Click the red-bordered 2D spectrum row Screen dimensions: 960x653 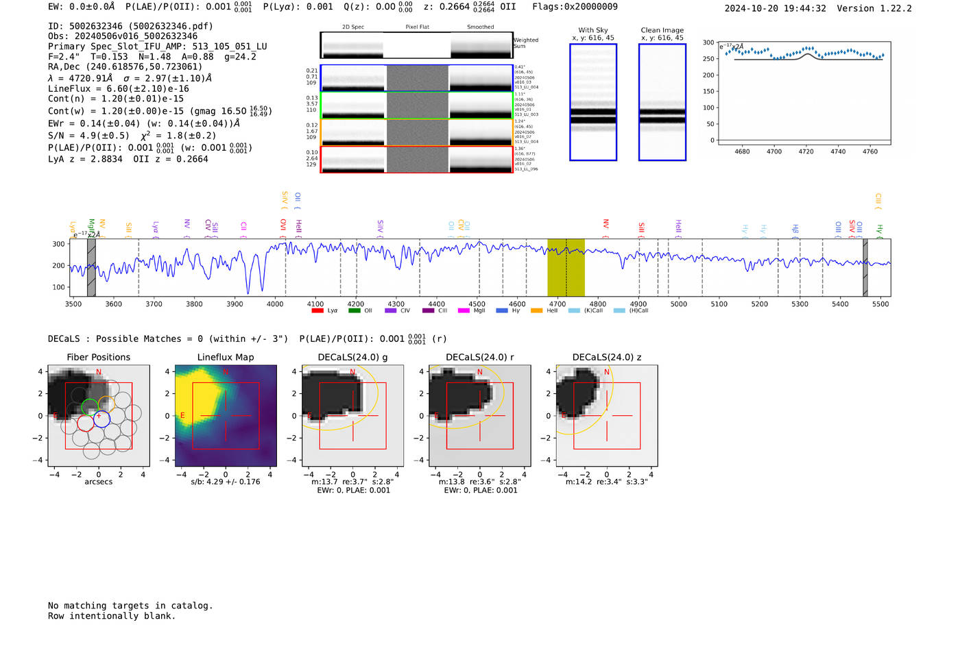(416, 160)
